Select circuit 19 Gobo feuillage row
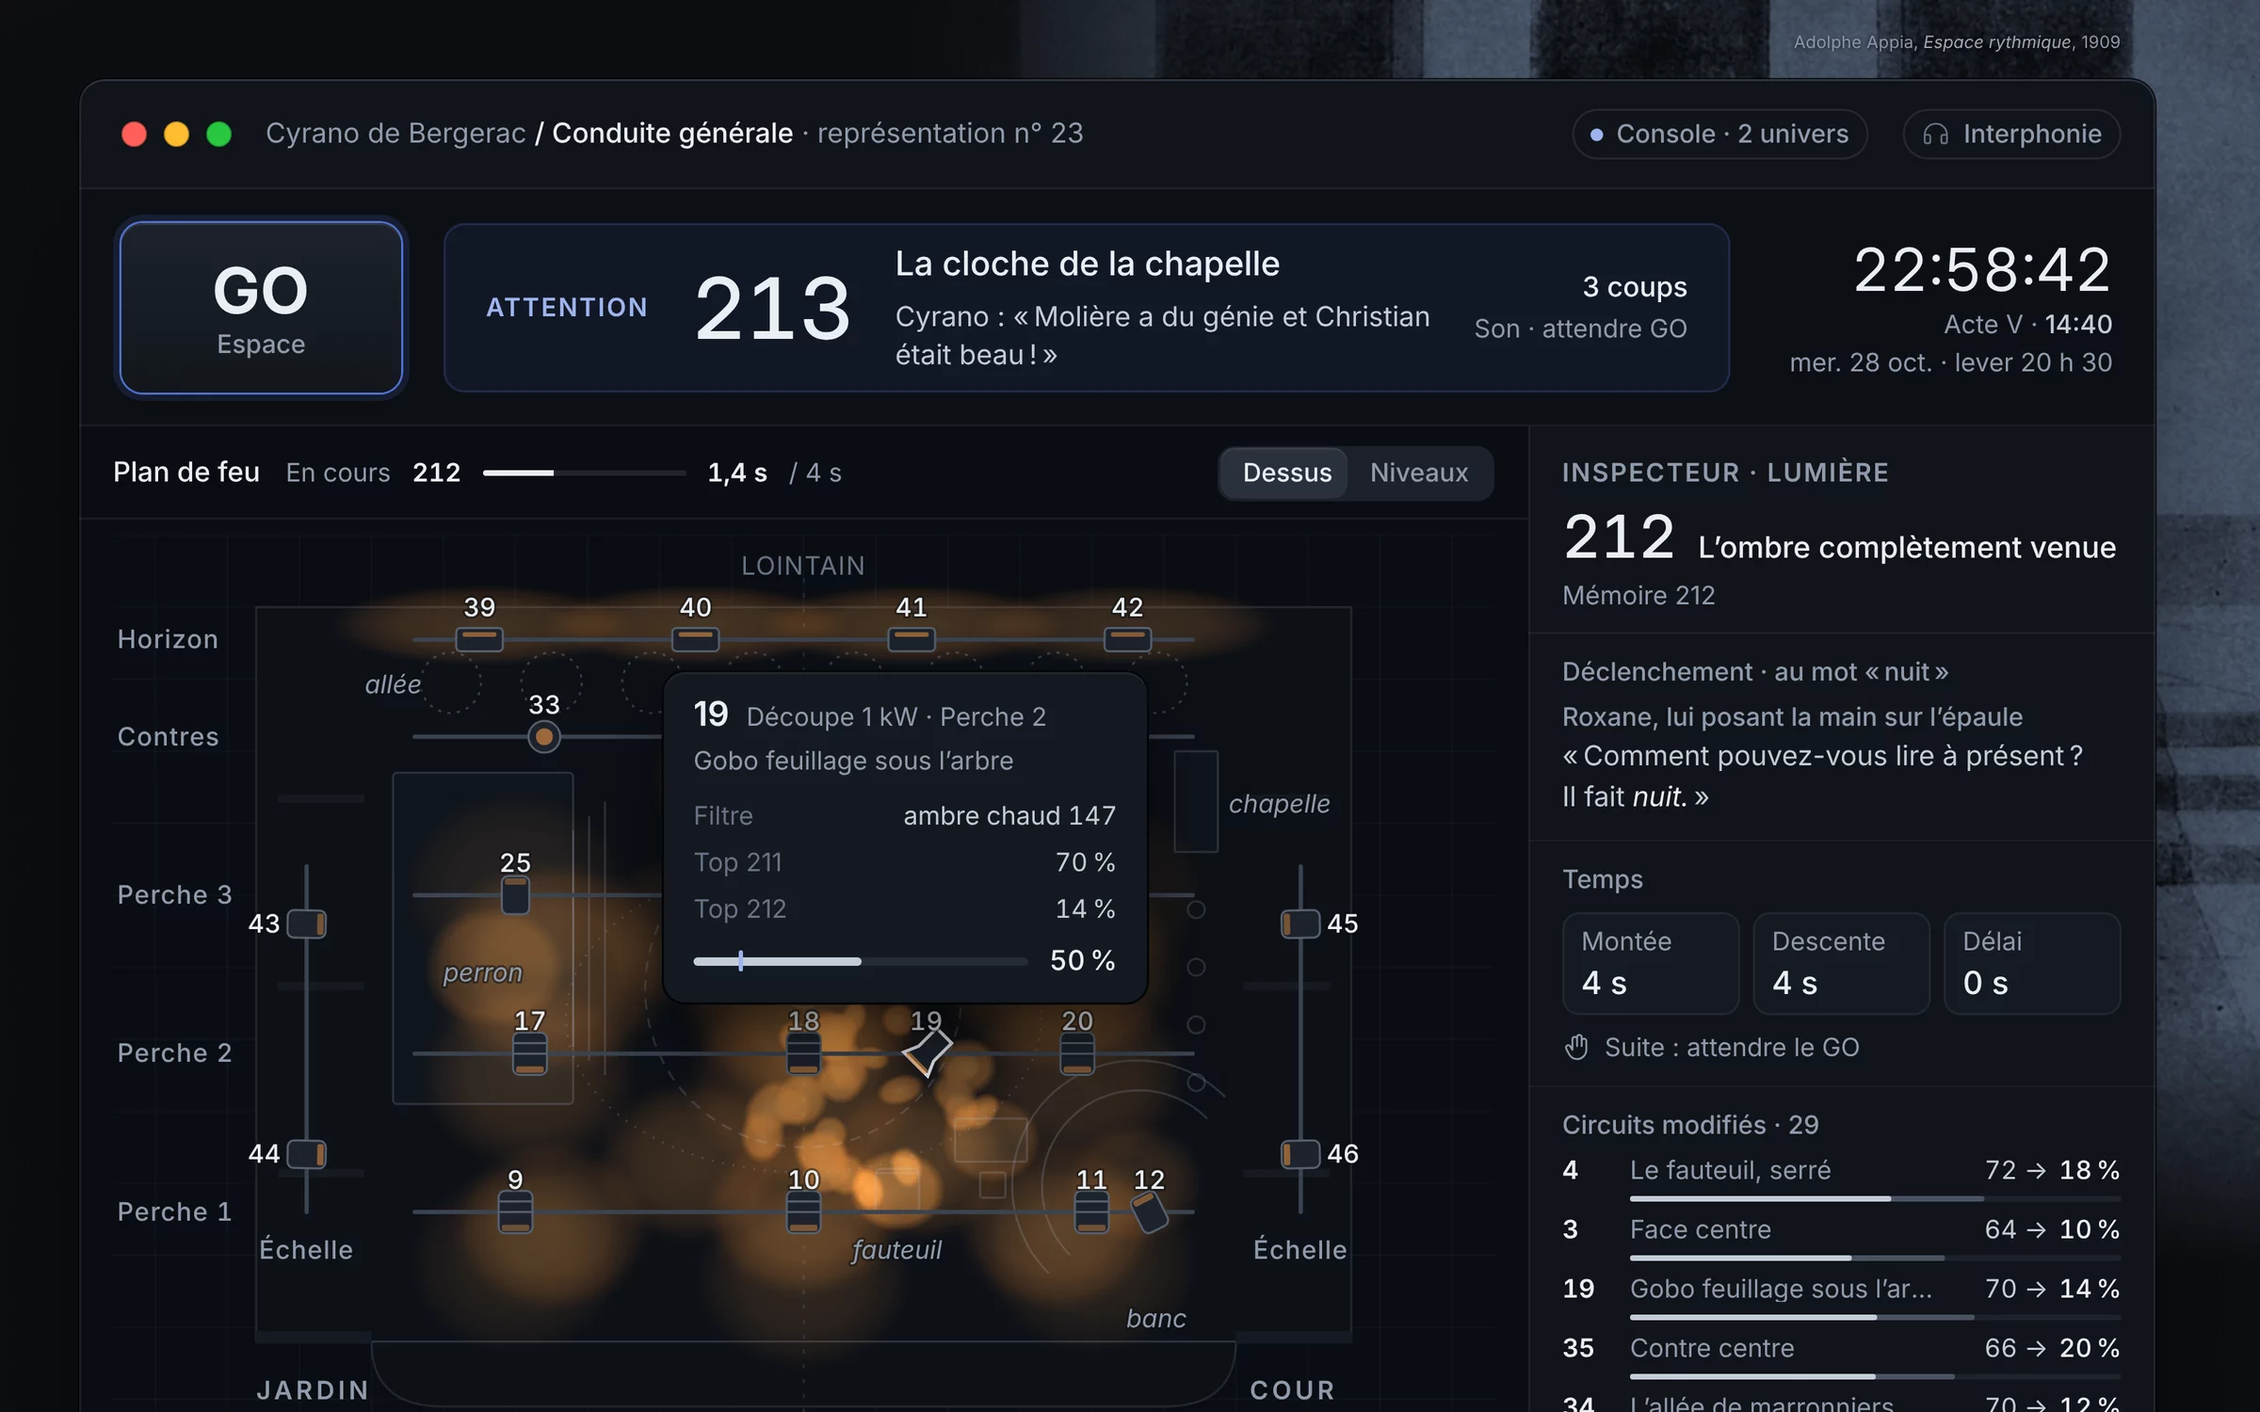2260x1412 pixels. click(1841, 1299)
